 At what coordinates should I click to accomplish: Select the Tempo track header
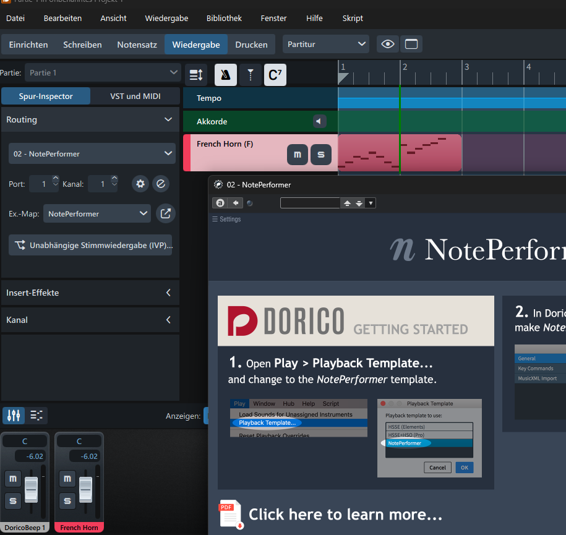(260, 98)
